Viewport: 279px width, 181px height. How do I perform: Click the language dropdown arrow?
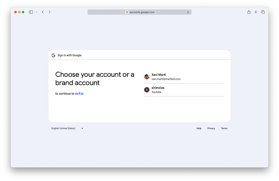tap(82, 128)
